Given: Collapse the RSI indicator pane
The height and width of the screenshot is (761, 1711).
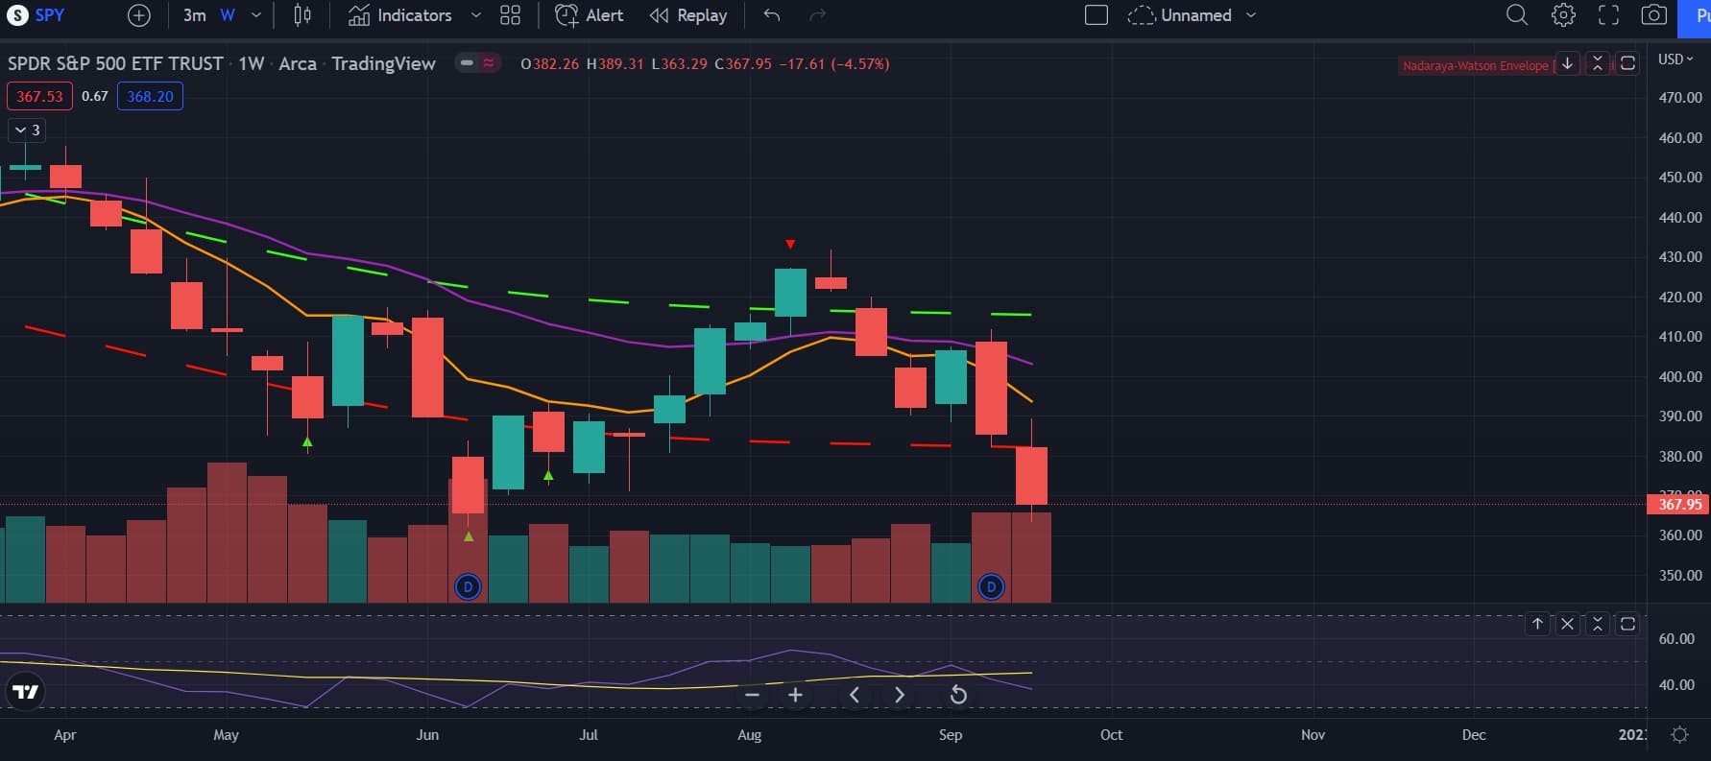Looking at the screenshot, I should click(1598, 624).
